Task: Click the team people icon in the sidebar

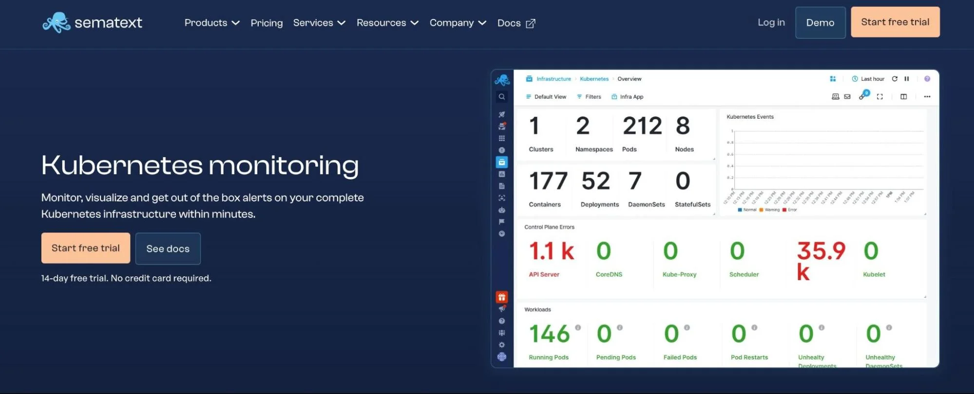Action: tap(502, 333)
